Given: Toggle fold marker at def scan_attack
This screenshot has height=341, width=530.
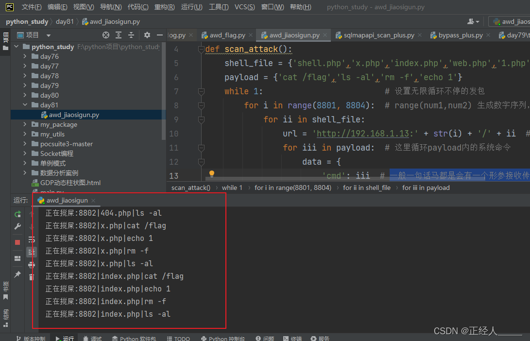Looking at the screenshot, I should (x=201, y=50).
